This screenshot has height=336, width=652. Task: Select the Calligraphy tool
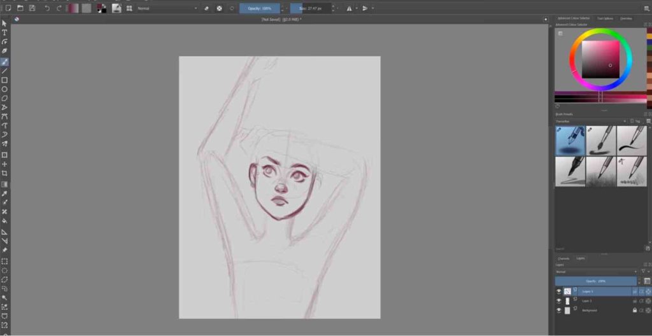(4, 51)
